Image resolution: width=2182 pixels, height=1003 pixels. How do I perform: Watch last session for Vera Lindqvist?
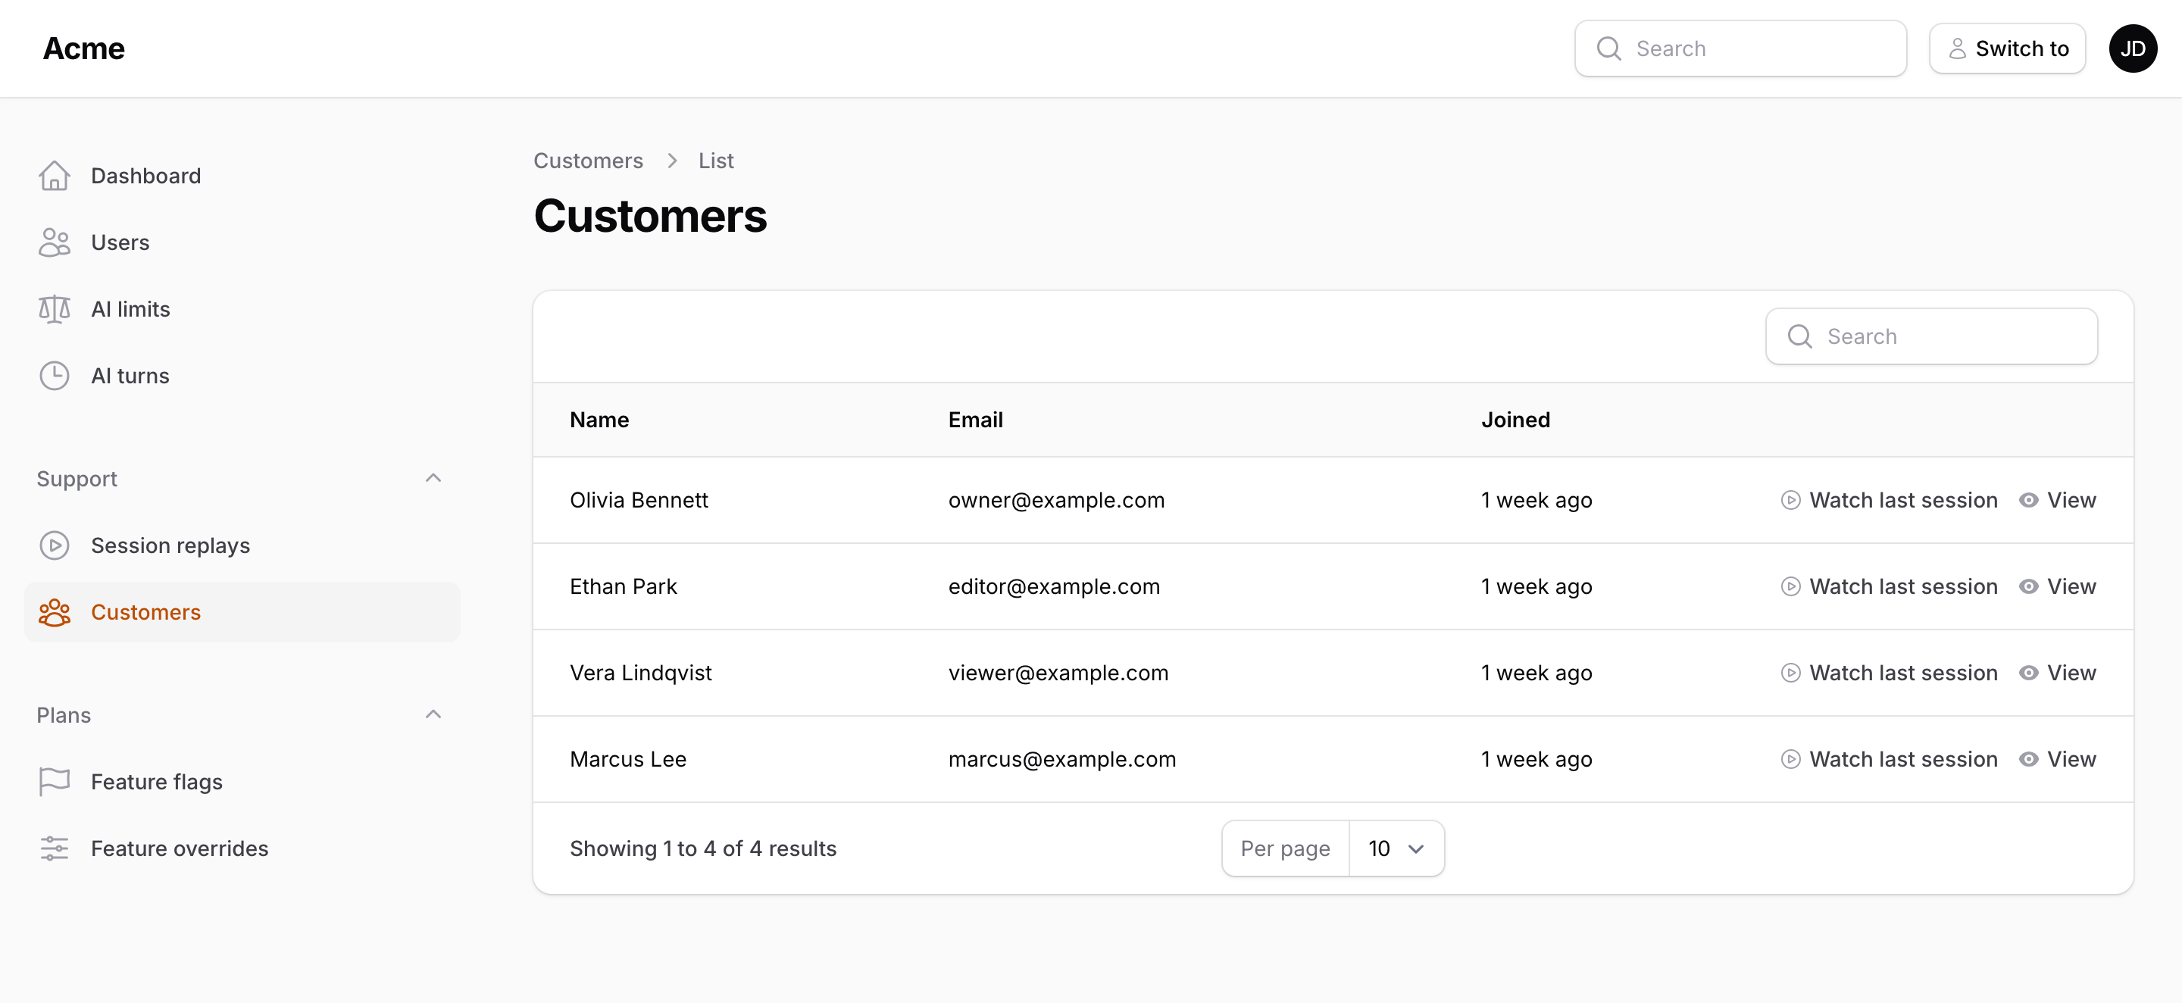[1889, 673]
